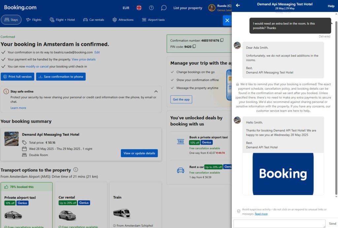This screenshot has height=228, width=338.
Task: Change language with UK flag icon
Action: (x=139, y=8)
